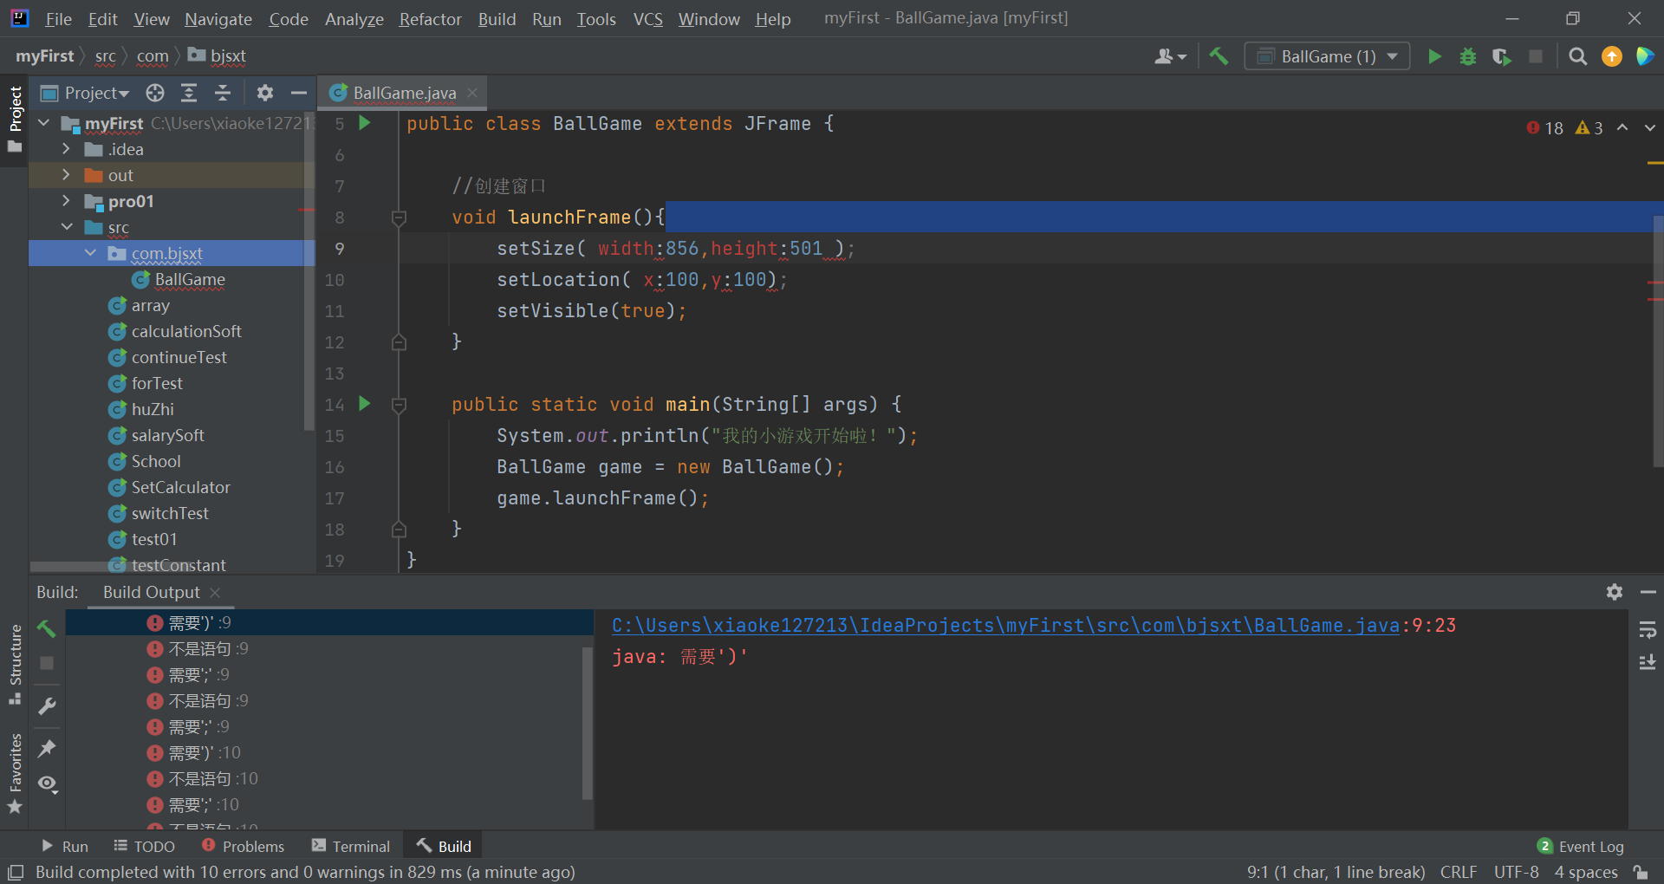Image resolution: width=1664 pixels, height=884 pixels.
Task: Open Project panel settings gear
Action: tap(265, 93)
